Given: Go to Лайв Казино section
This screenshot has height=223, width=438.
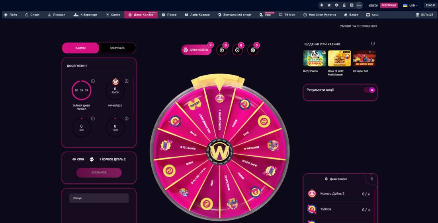Looking at the screenshot, I should pos(197,15).
